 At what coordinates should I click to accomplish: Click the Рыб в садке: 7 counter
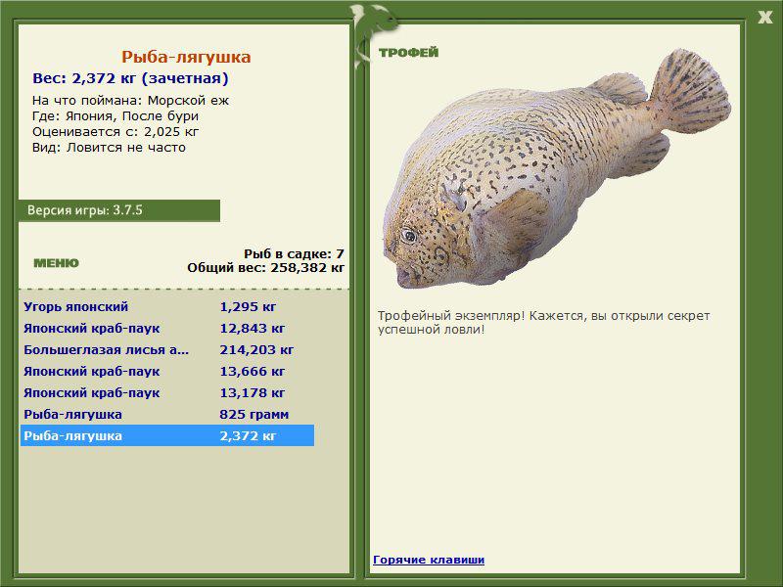[295, 254]
